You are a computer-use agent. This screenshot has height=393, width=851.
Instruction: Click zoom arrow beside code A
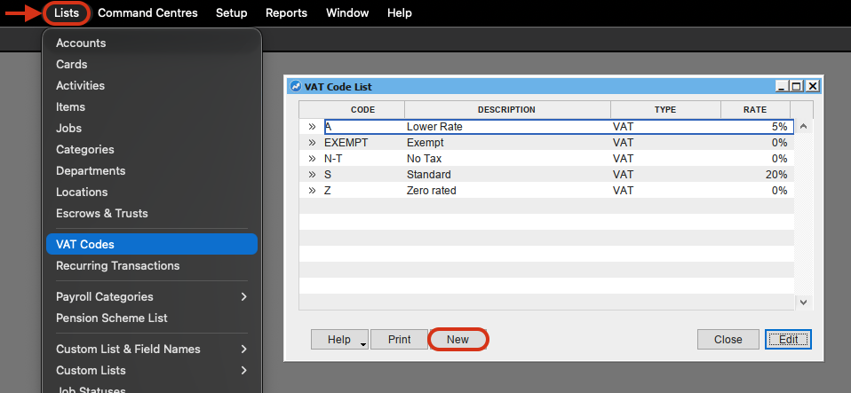312,127
